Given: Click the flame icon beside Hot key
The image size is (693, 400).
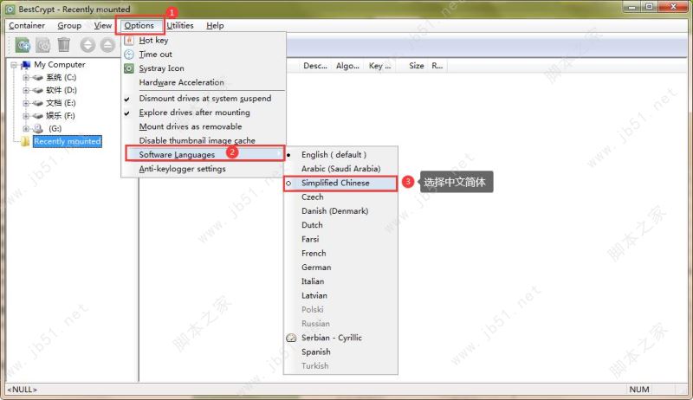Looking at the screenshot, I should pos(129,40).
